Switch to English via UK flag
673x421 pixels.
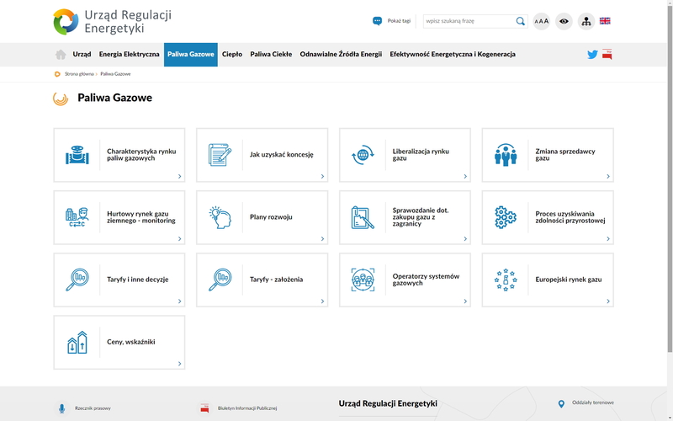click(605, 21)
